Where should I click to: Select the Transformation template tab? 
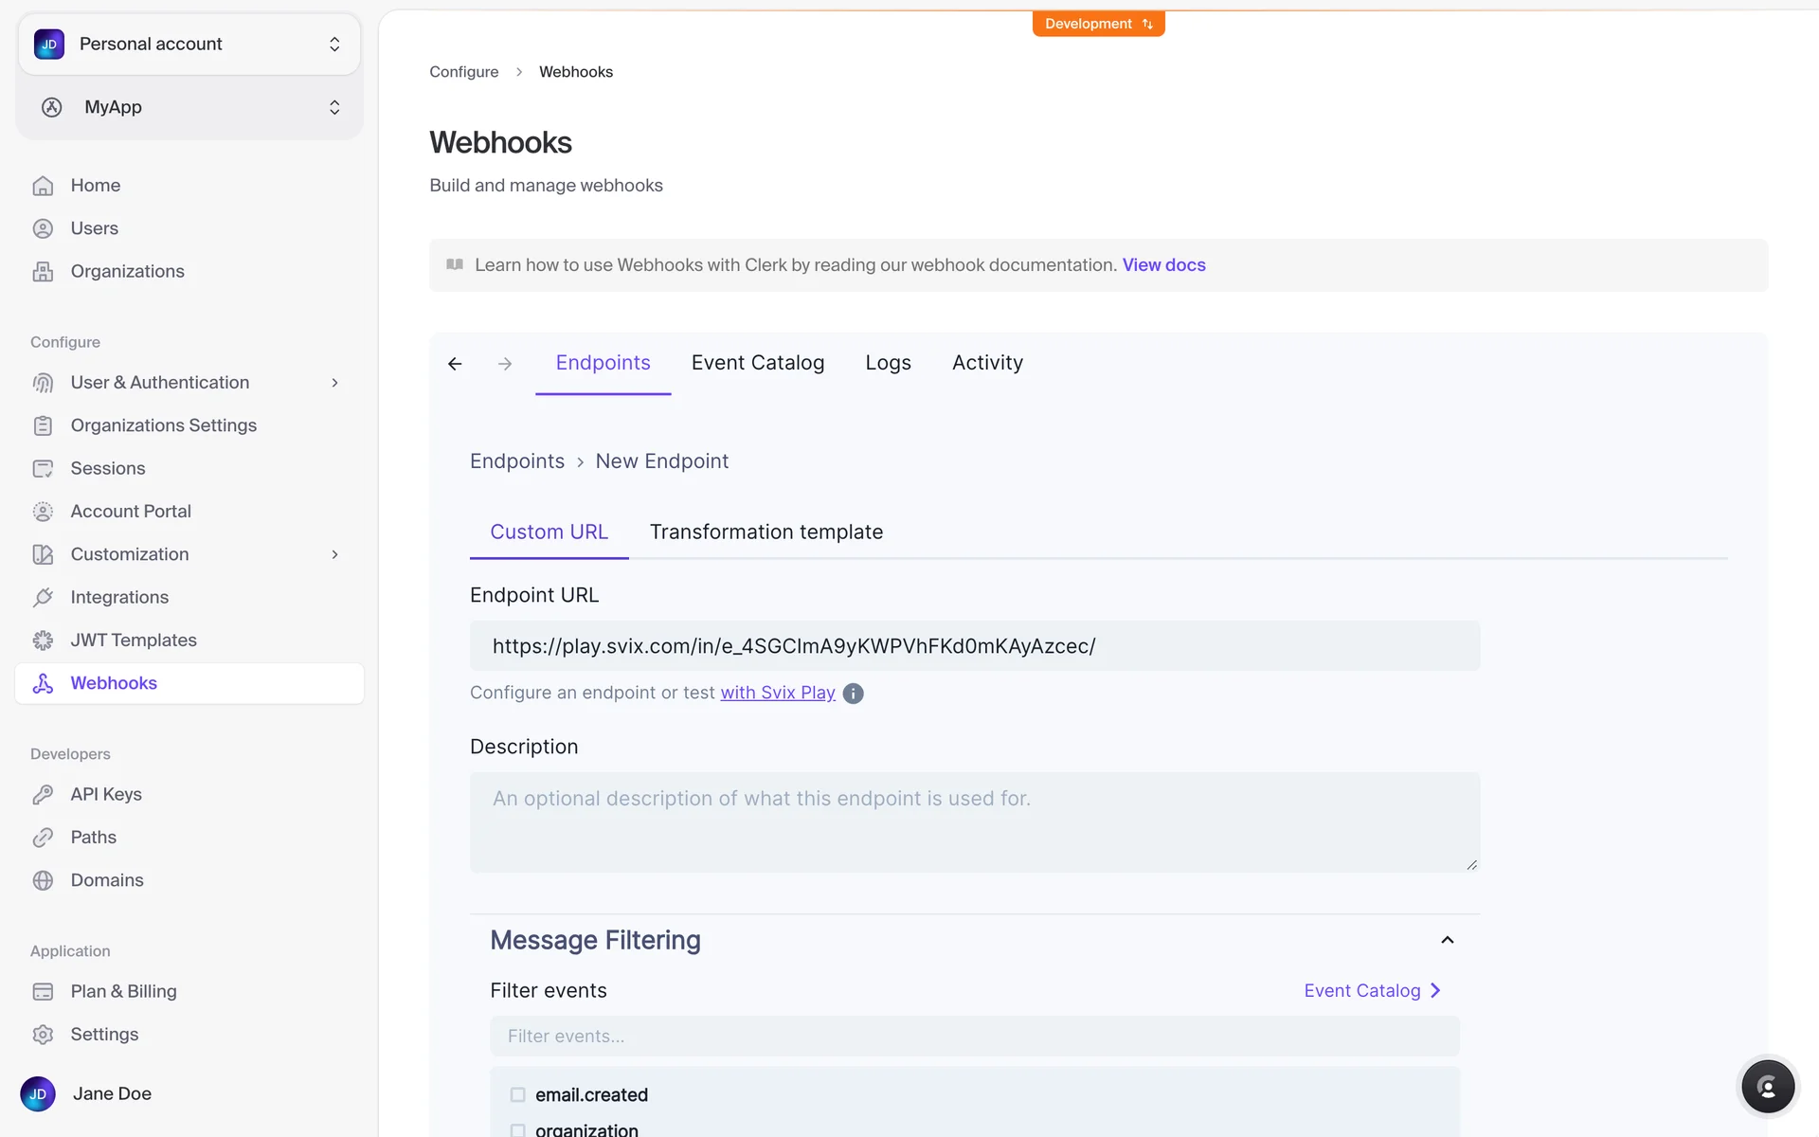click(x=765, y=532)
